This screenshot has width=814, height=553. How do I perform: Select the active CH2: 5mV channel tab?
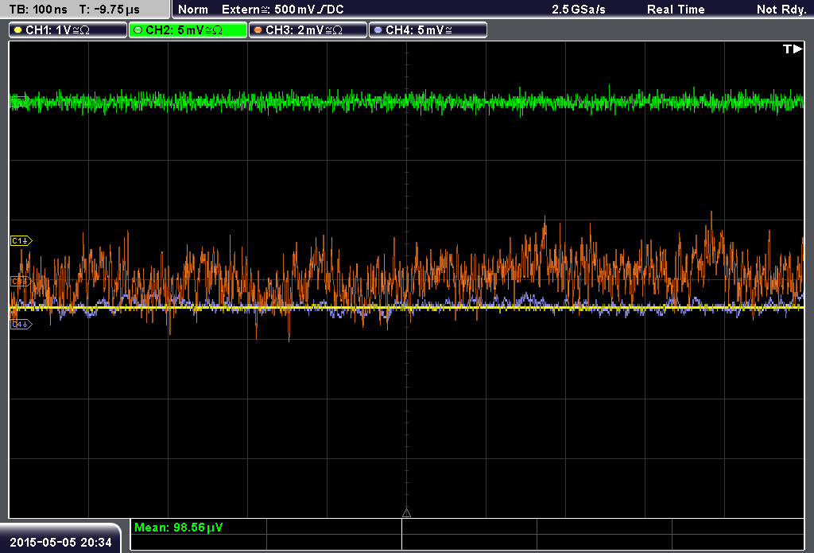point(188,30)
